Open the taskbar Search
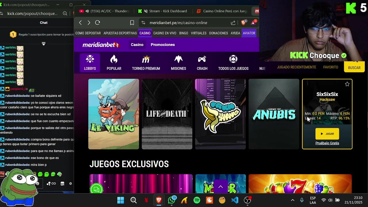Viewport: 368px width, 207px height. coord(133,200)
